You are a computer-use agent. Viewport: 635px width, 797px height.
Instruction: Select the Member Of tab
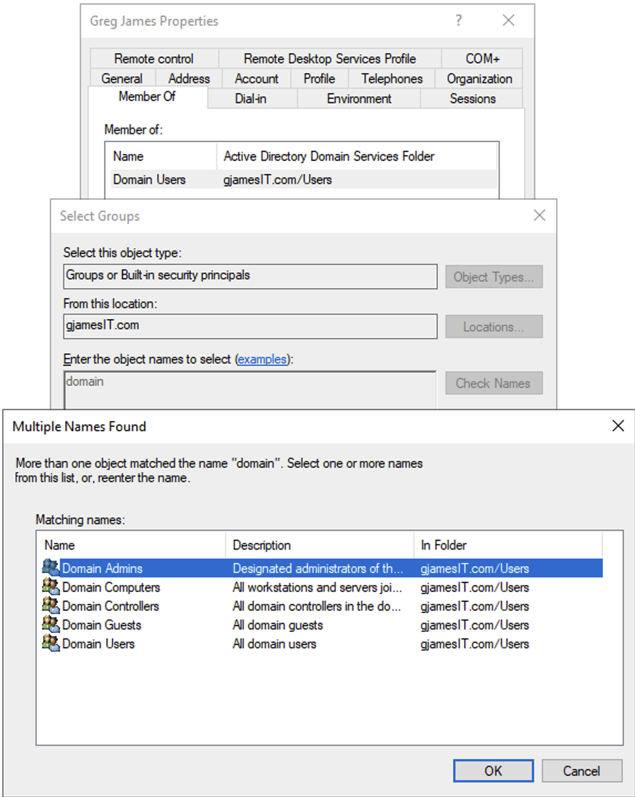(x=146, y=97)
